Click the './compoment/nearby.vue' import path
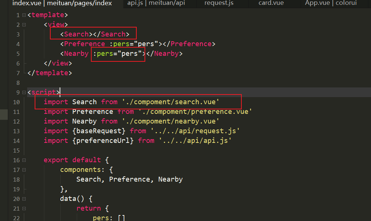This screenshot has width=371, height=221. 171,121
